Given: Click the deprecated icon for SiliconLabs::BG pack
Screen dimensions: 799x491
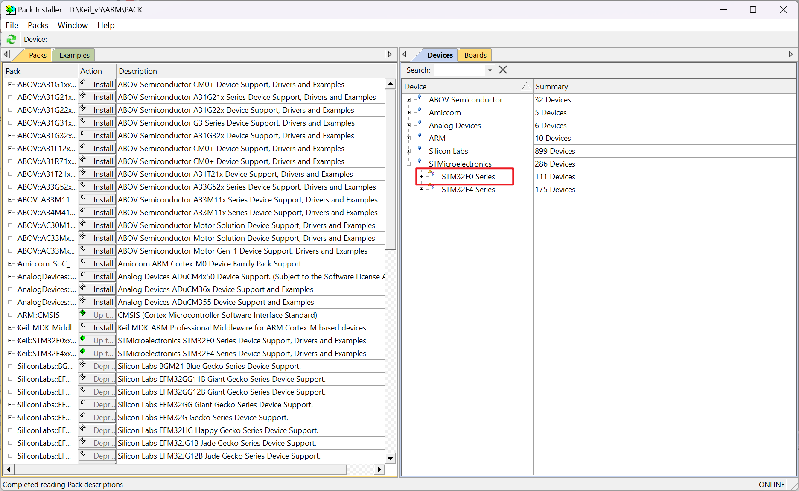Looking at the screenshot, I should (x=83, y=364).
